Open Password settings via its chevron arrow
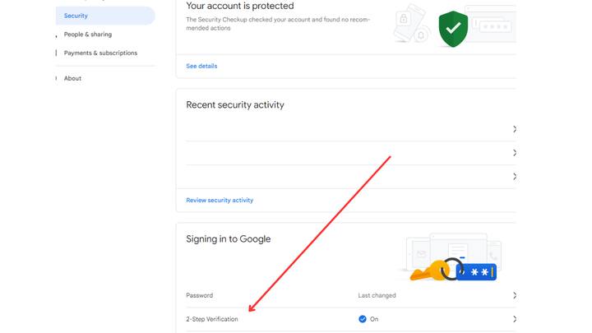592x333 pixels. (x=515, y=295)
